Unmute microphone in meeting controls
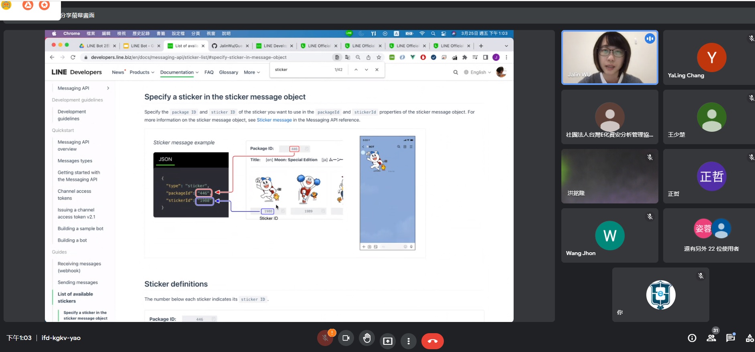This screenshot has height=352, width=755. coord(325,338)
